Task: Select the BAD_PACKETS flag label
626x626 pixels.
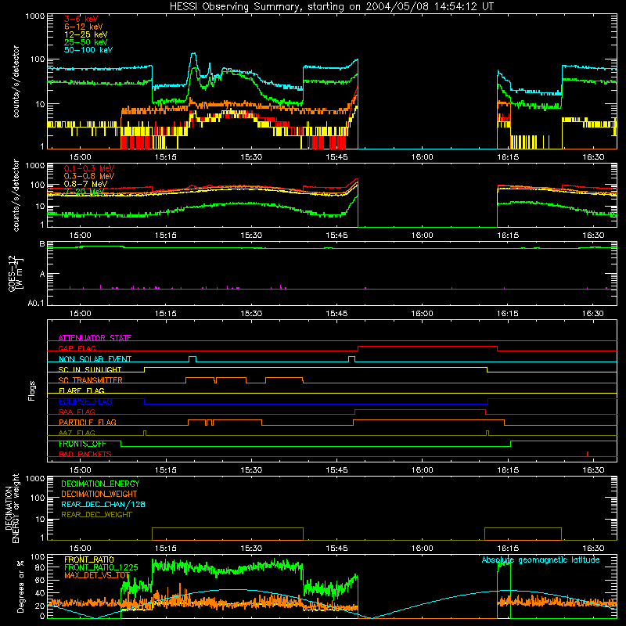Action: click(85, 454)
